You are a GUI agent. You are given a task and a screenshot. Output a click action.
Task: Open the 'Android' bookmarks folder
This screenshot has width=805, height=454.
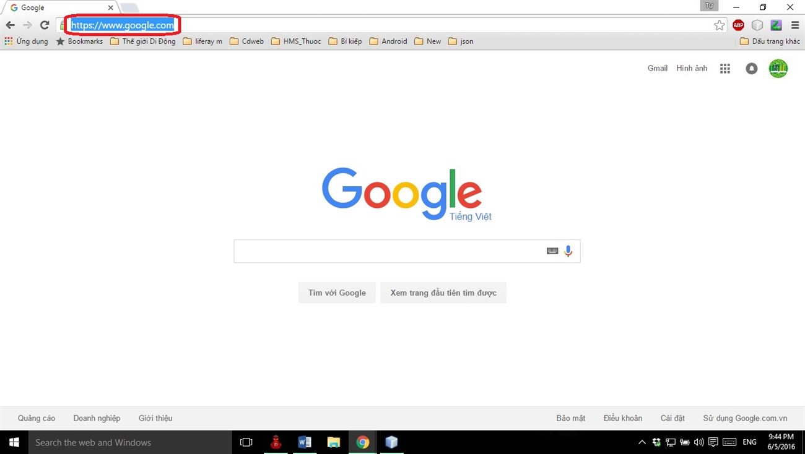(x=388, y=41)
